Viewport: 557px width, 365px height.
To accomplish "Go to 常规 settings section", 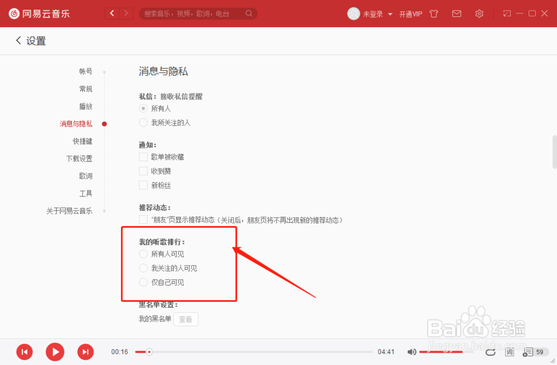I will 86,88.
